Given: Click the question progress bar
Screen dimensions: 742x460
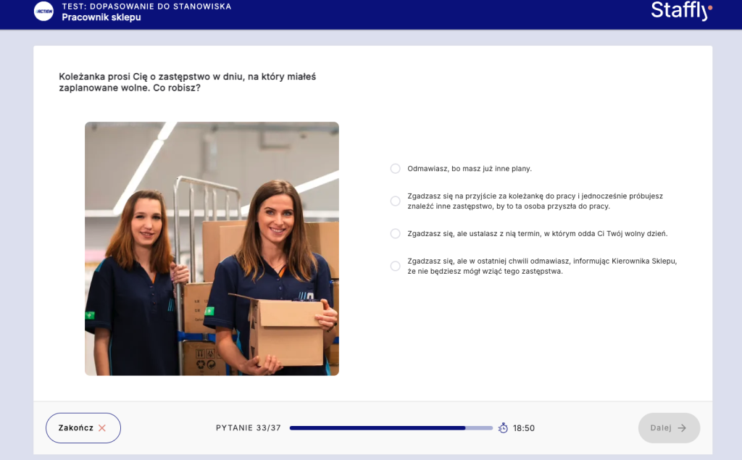Looking at the screenshot, I should coord(391,428).
